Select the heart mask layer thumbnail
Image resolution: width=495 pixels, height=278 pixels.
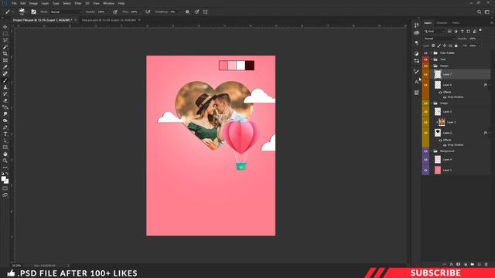(x=438, y=133)
